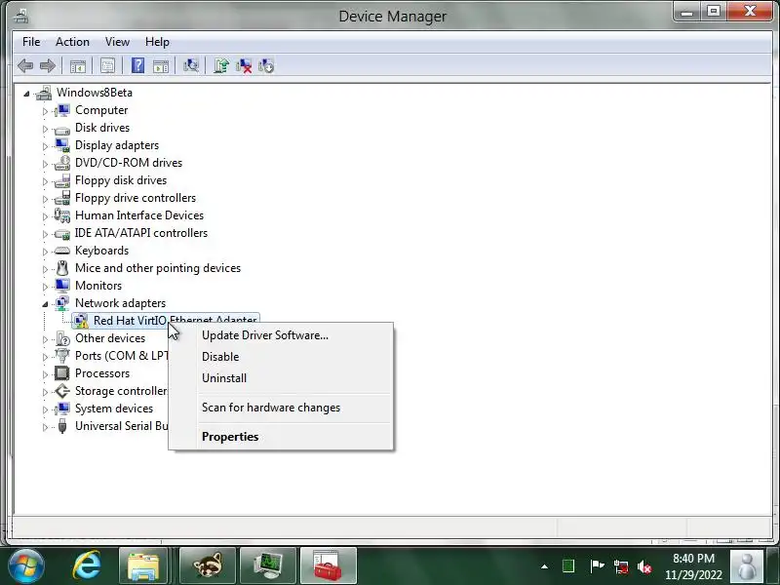Click the Device Manager title bar icon
Viewport: 780px width, 585px height.
click(21, 17)
